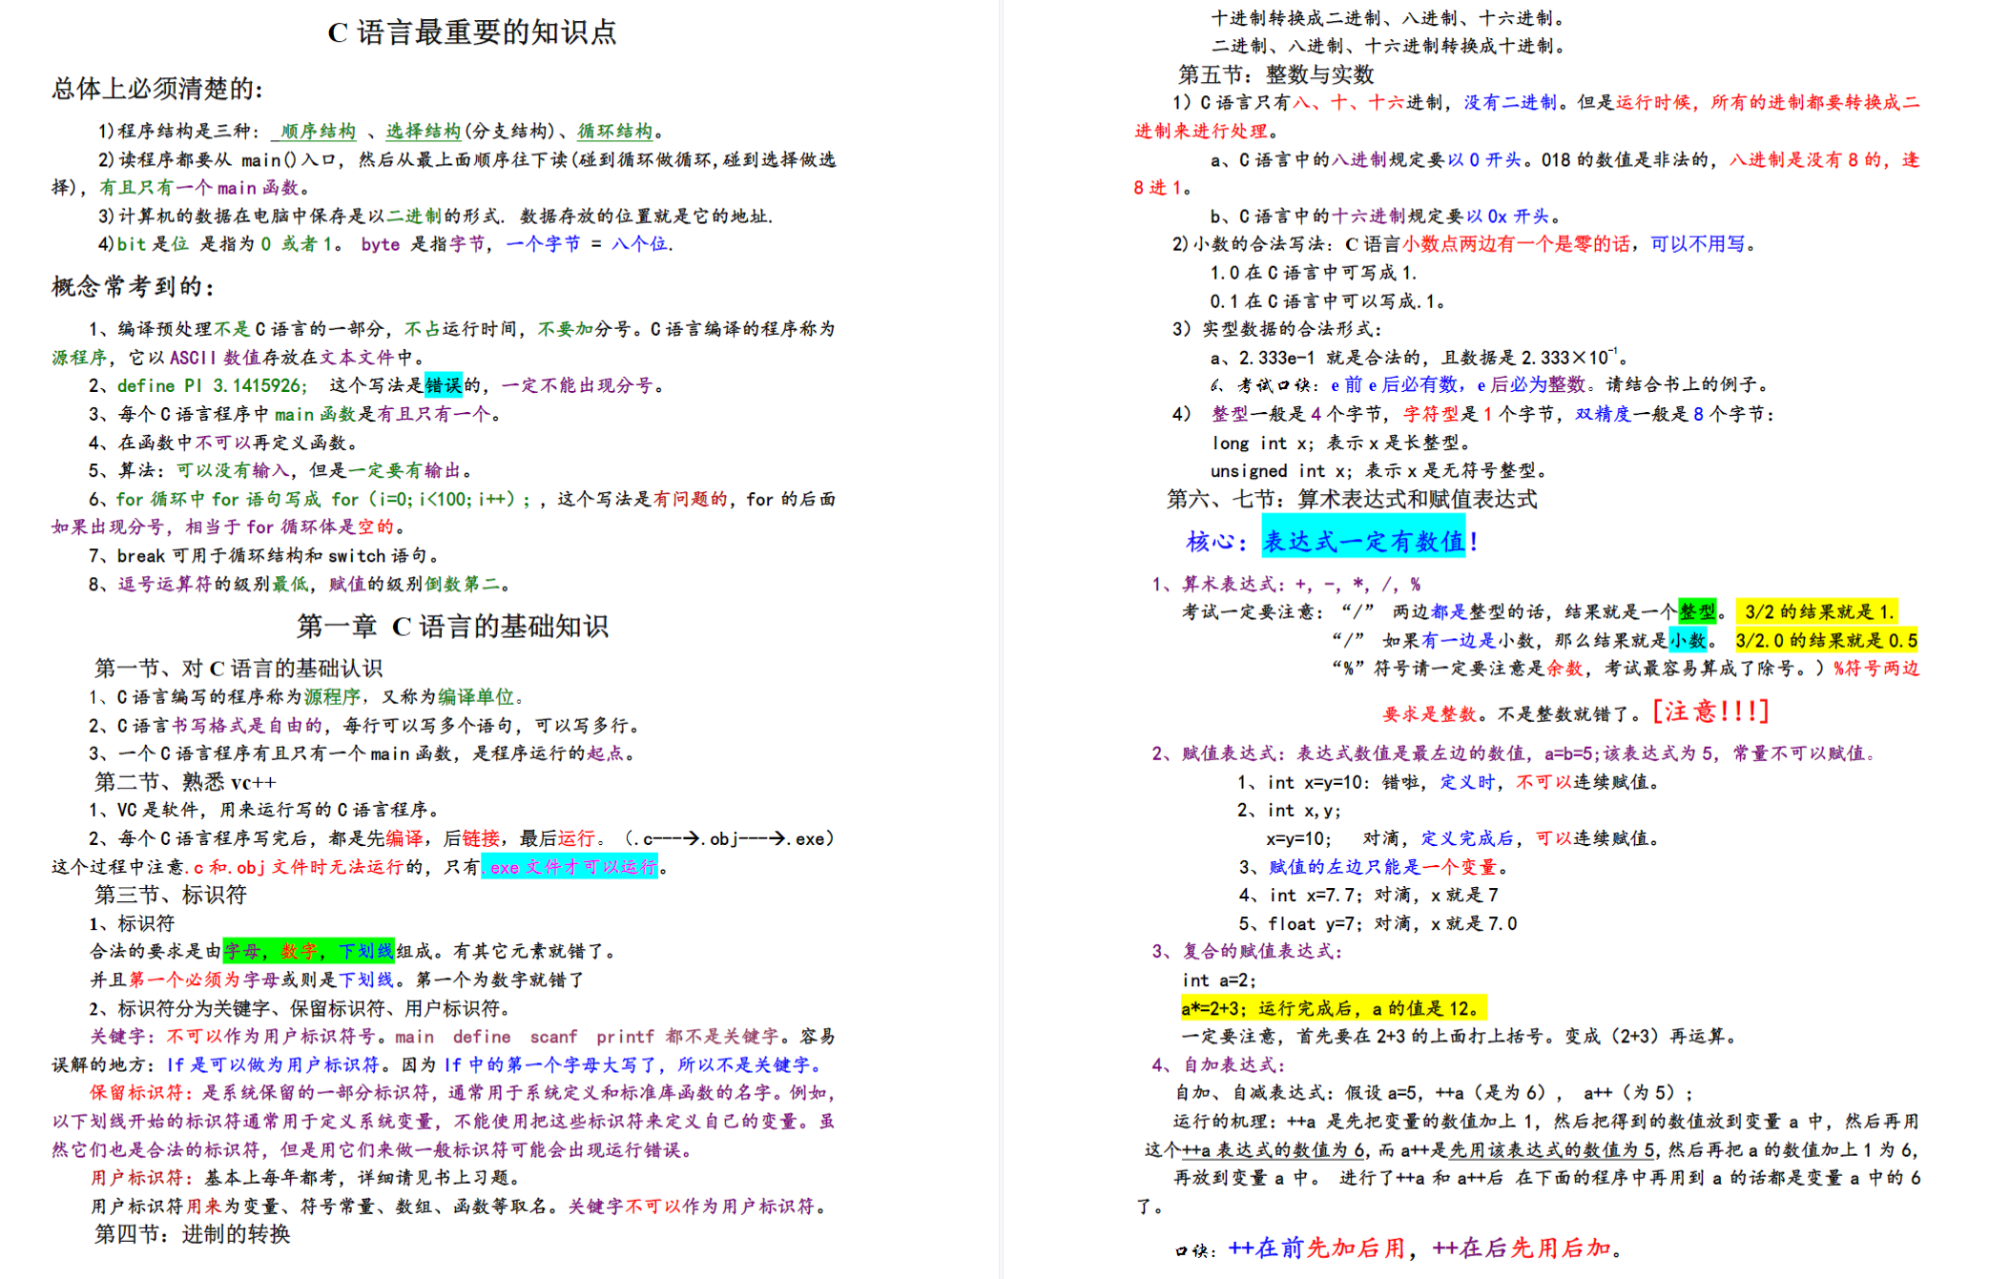Click heading 第六、七节:算术表达式和赋值表达式

tap(1352, 499)
